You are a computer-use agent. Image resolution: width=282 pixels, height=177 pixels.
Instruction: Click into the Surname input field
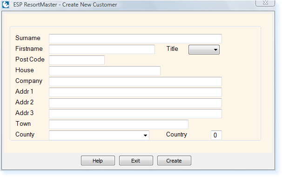point(135,39)
